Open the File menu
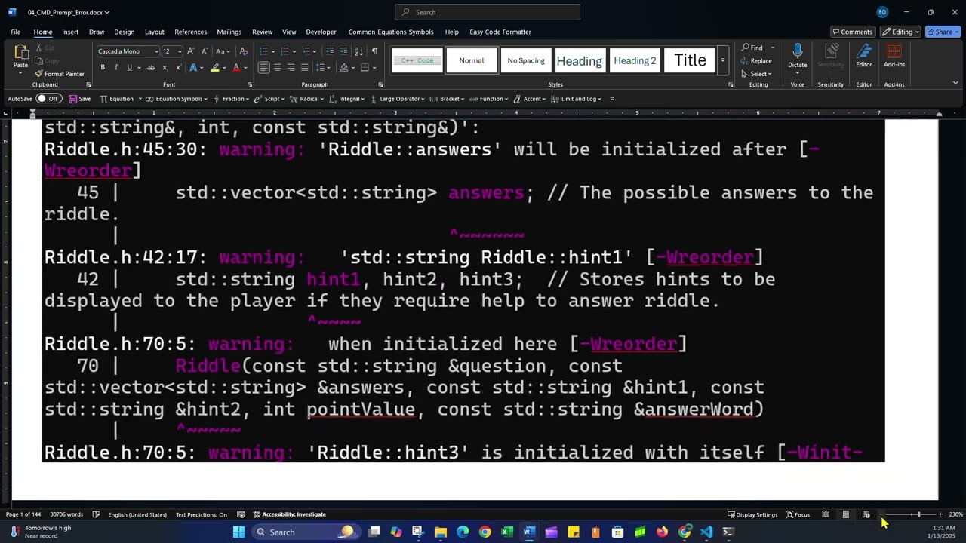This screenshot has height=543, width=966. click(x=15, y=32)
